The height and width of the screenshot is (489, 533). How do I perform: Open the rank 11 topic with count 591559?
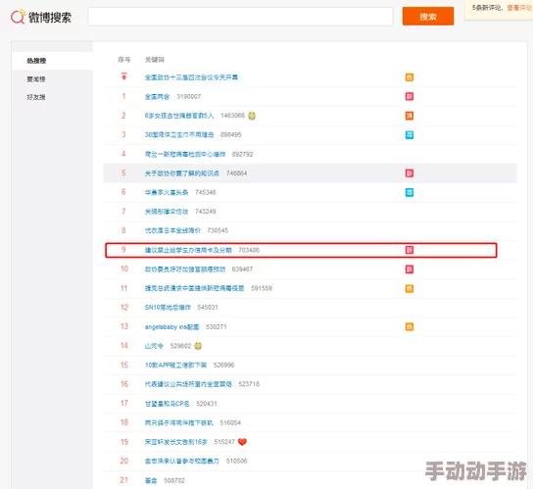(194, 288)
